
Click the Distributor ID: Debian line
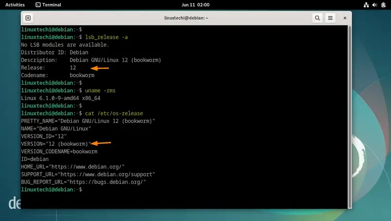(x=54, y=52)
